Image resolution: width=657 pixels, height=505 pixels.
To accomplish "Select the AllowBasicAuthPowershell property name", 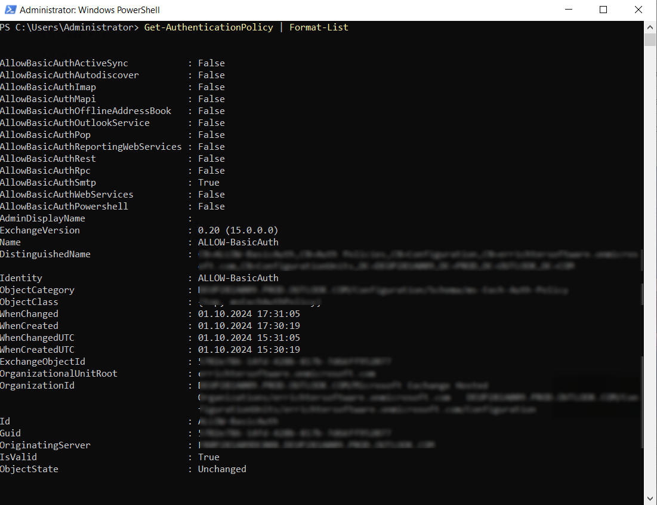I will point(64,207).
